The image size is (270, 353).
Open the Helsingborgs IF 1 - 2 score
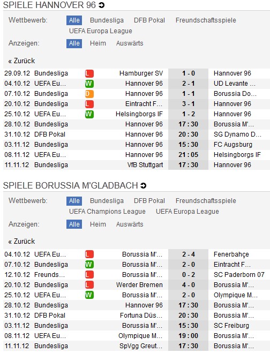[189, 114]
